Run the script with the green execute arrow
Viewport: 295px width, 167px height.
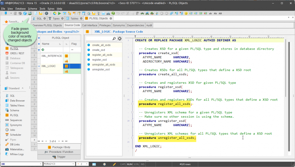[59, 13]
